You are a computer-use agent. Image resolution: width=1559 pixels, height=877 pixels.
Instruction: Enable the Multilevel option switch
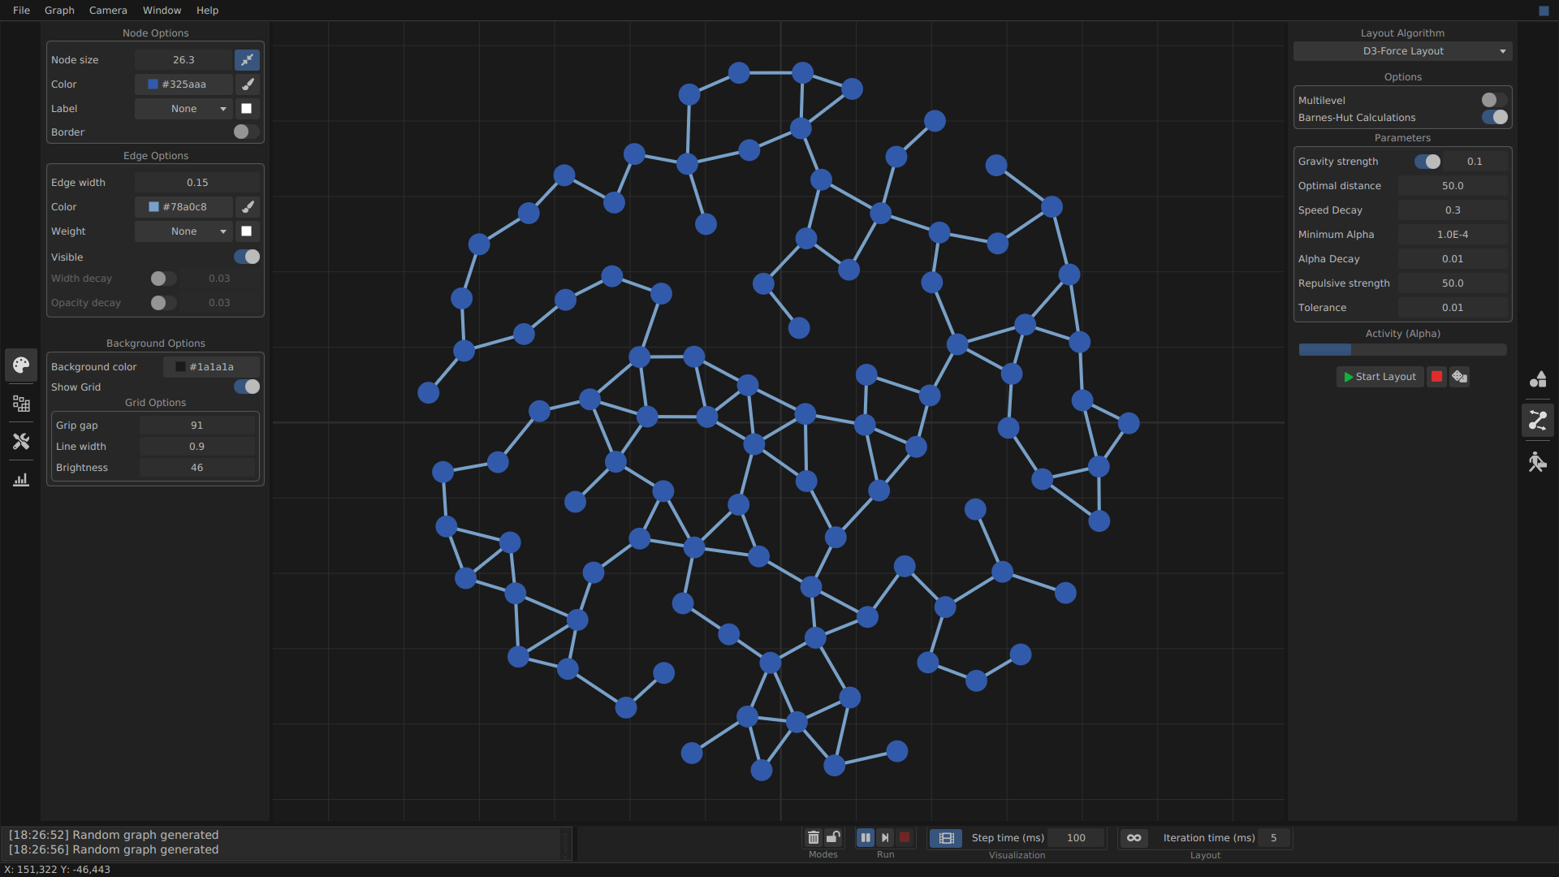coord(1493,100)
